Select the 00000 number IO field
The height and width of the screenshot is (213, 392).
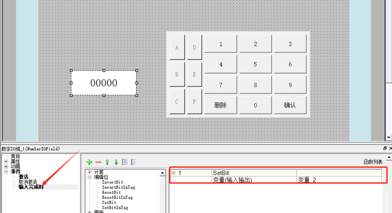point(104,83)
